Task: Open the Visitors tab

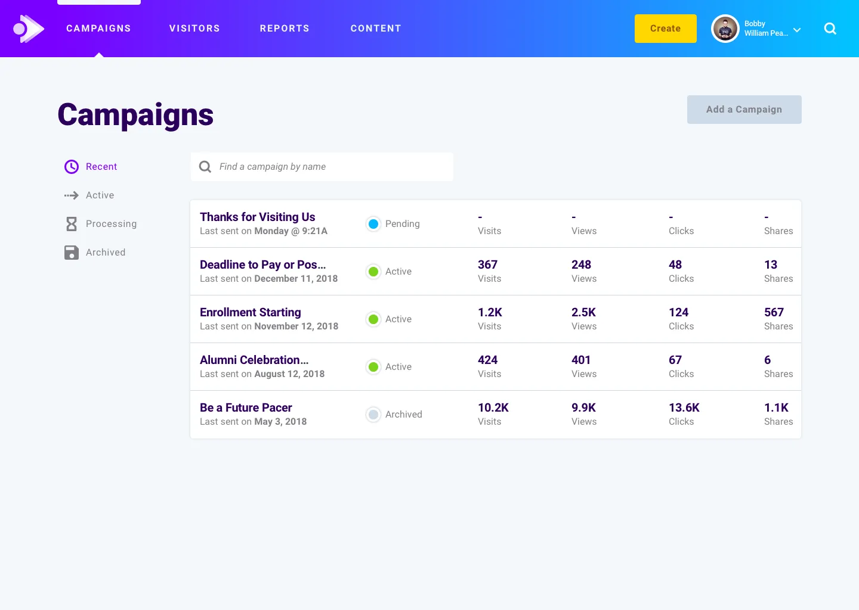Action: coord(194,29)
